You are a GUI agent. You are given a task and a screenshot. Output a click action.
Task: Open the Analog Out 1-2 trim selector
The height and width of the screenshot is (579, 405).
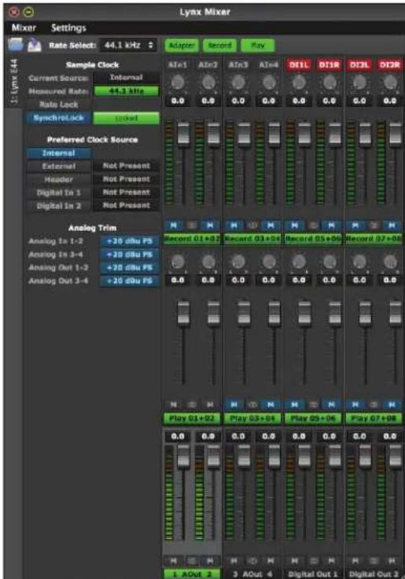129,268
